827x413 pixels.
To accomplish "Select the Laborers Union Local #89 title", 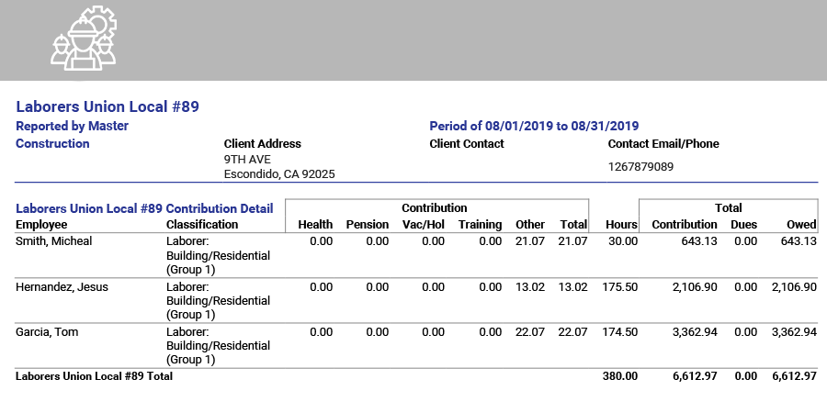I will tap(108, 106).
